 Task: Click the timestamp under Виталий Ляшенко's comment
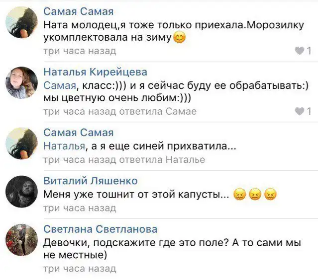[80, 208]
